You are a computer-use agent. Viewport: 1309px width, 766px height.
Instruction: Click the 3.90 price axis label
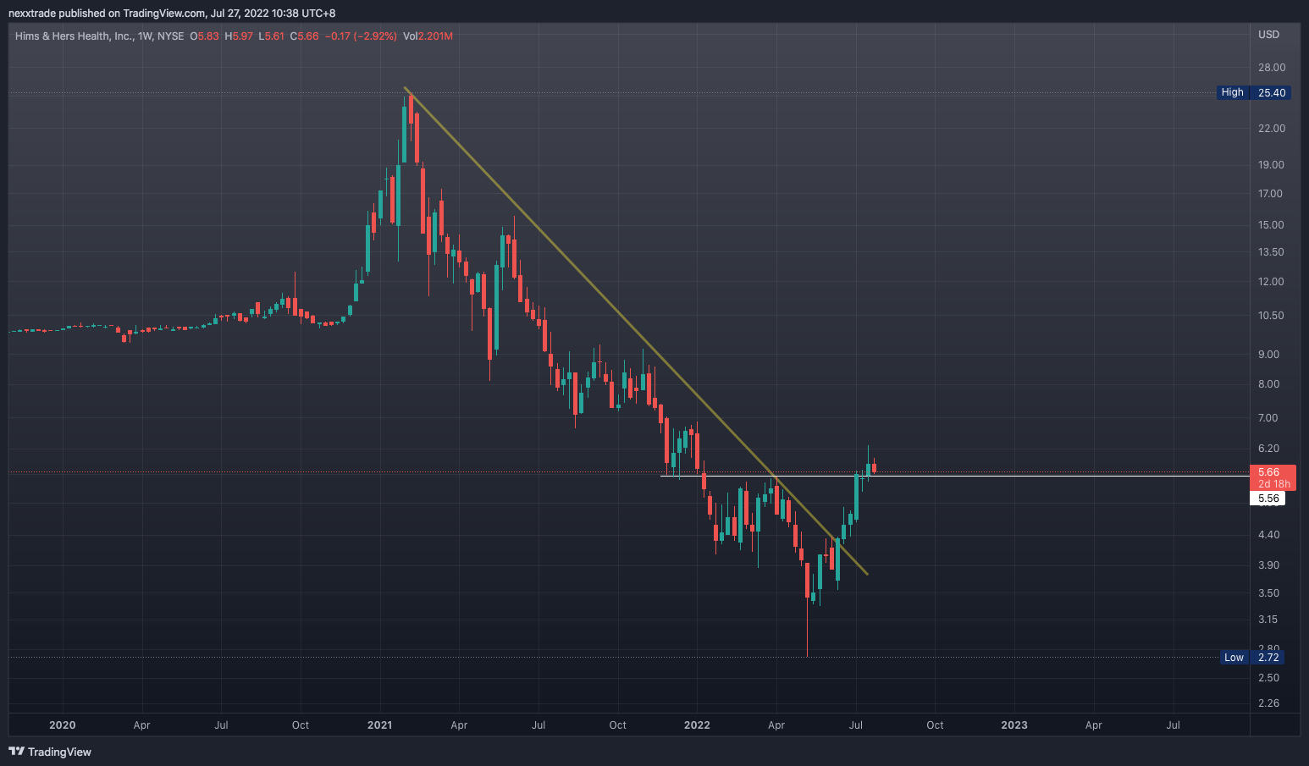tap(1268, 565)
